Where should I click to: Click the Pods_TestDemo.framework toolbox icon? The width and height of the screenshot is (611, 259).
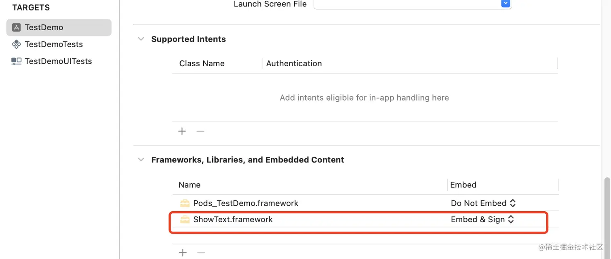pos(185,203)
